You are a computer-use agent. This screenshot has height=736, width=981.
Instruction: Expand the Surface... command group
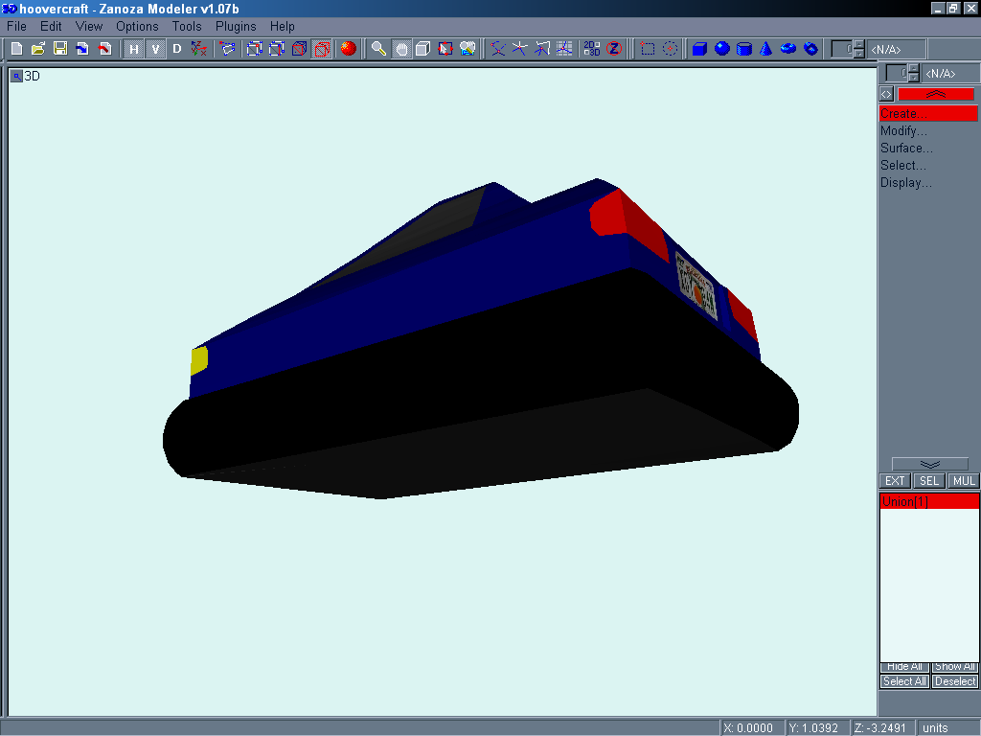906,149
